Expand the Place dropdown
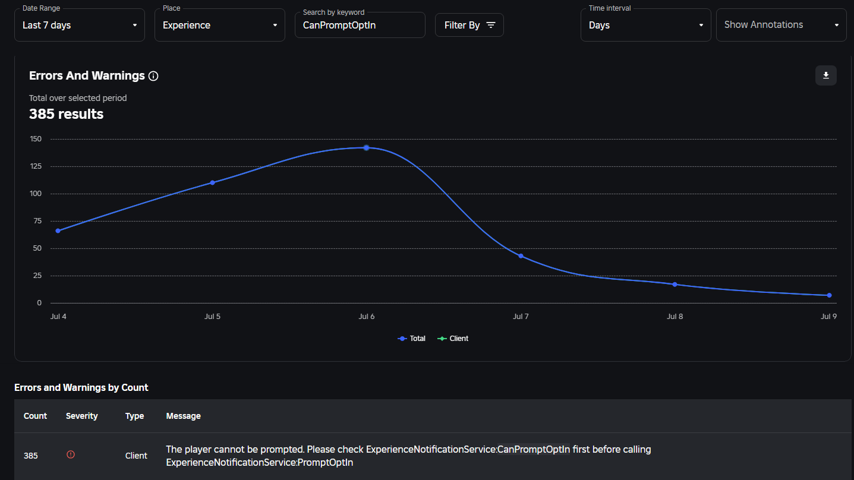 point(220,25)
